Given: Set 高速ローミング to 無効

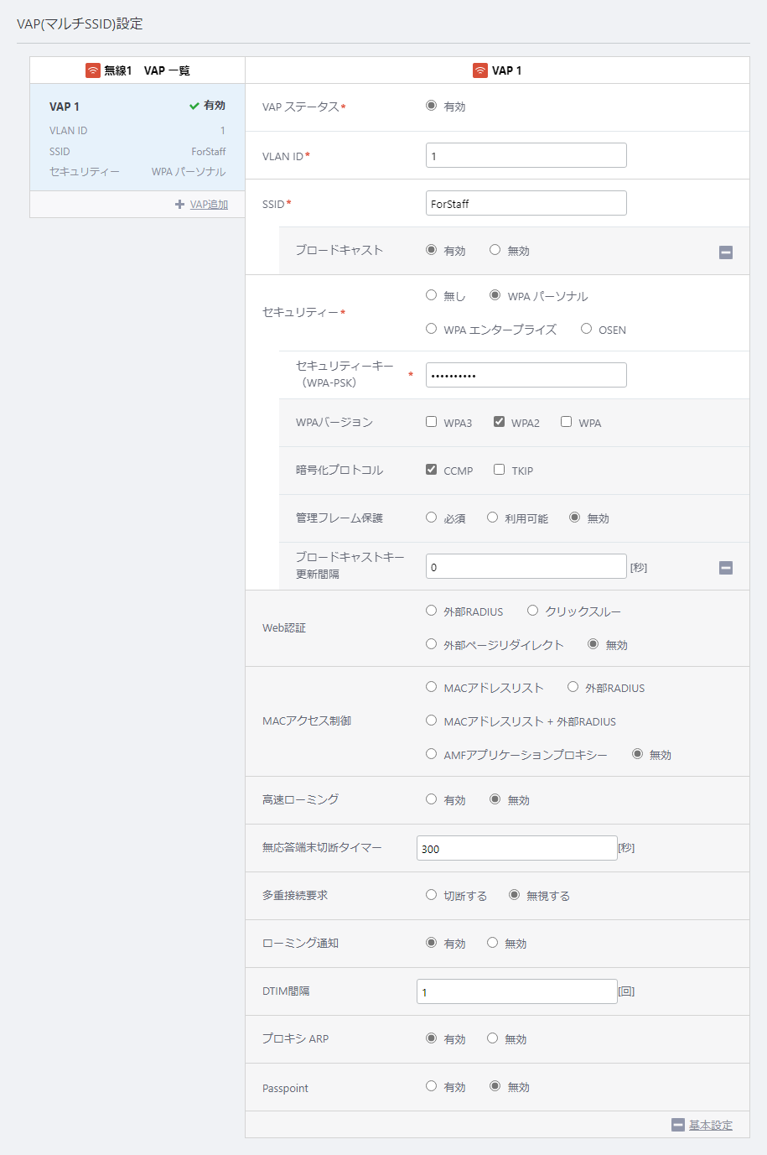Looking at the screenshot, I should point(495,799).
